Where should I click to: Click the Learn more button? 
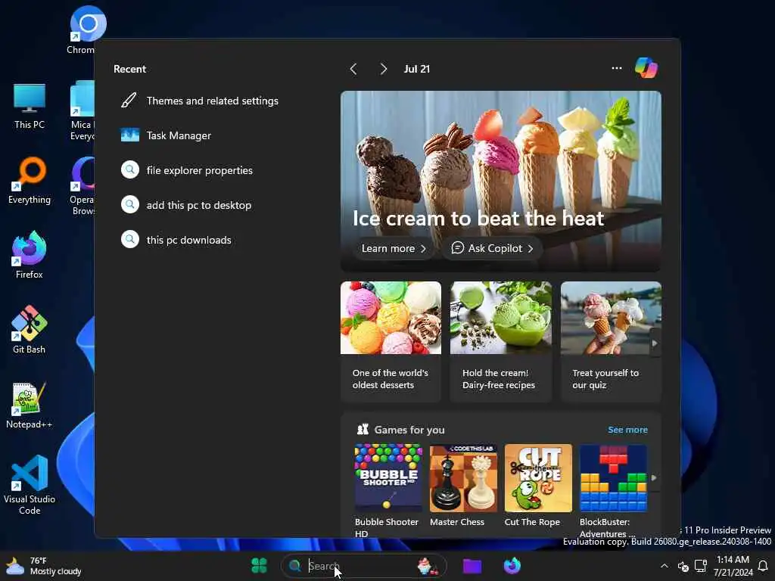coord(394,248)
